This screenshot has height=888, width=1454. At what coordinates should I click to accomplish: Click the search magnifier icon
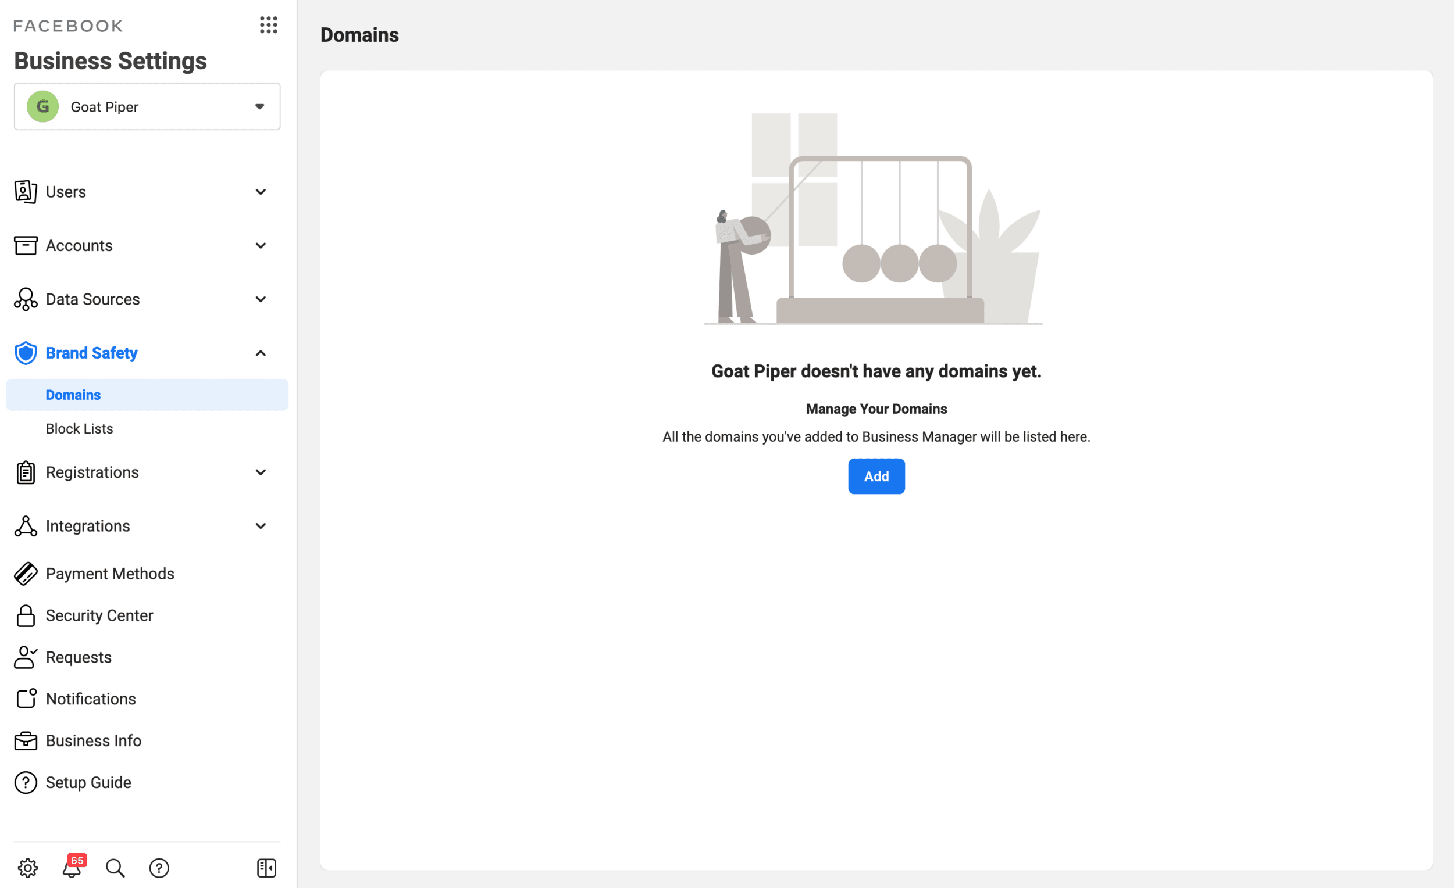tap(115, 867)
